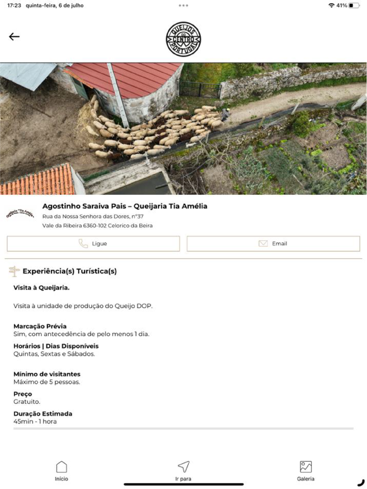The width and height of the screenshot is (367, 489).
Task: Tap the envelope icon in Email button
Action: [263, 243]
